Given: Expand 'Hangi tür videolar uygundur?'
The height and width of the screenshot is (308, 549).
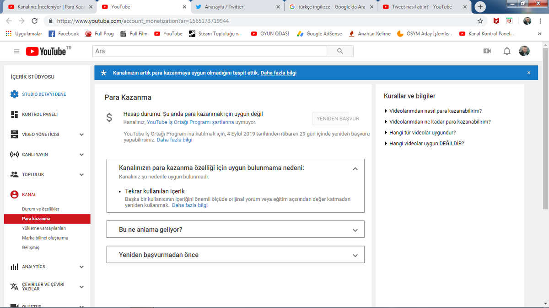Looking at the screenshot, I should click(x=420, y=133).
